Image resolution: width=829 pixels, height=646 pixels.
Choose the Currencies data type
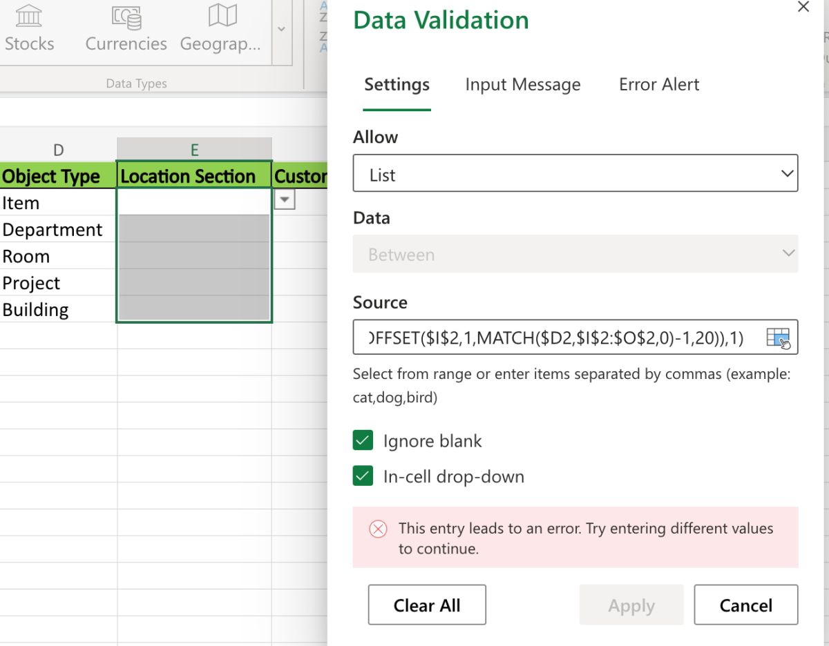(x=126, y=28)
